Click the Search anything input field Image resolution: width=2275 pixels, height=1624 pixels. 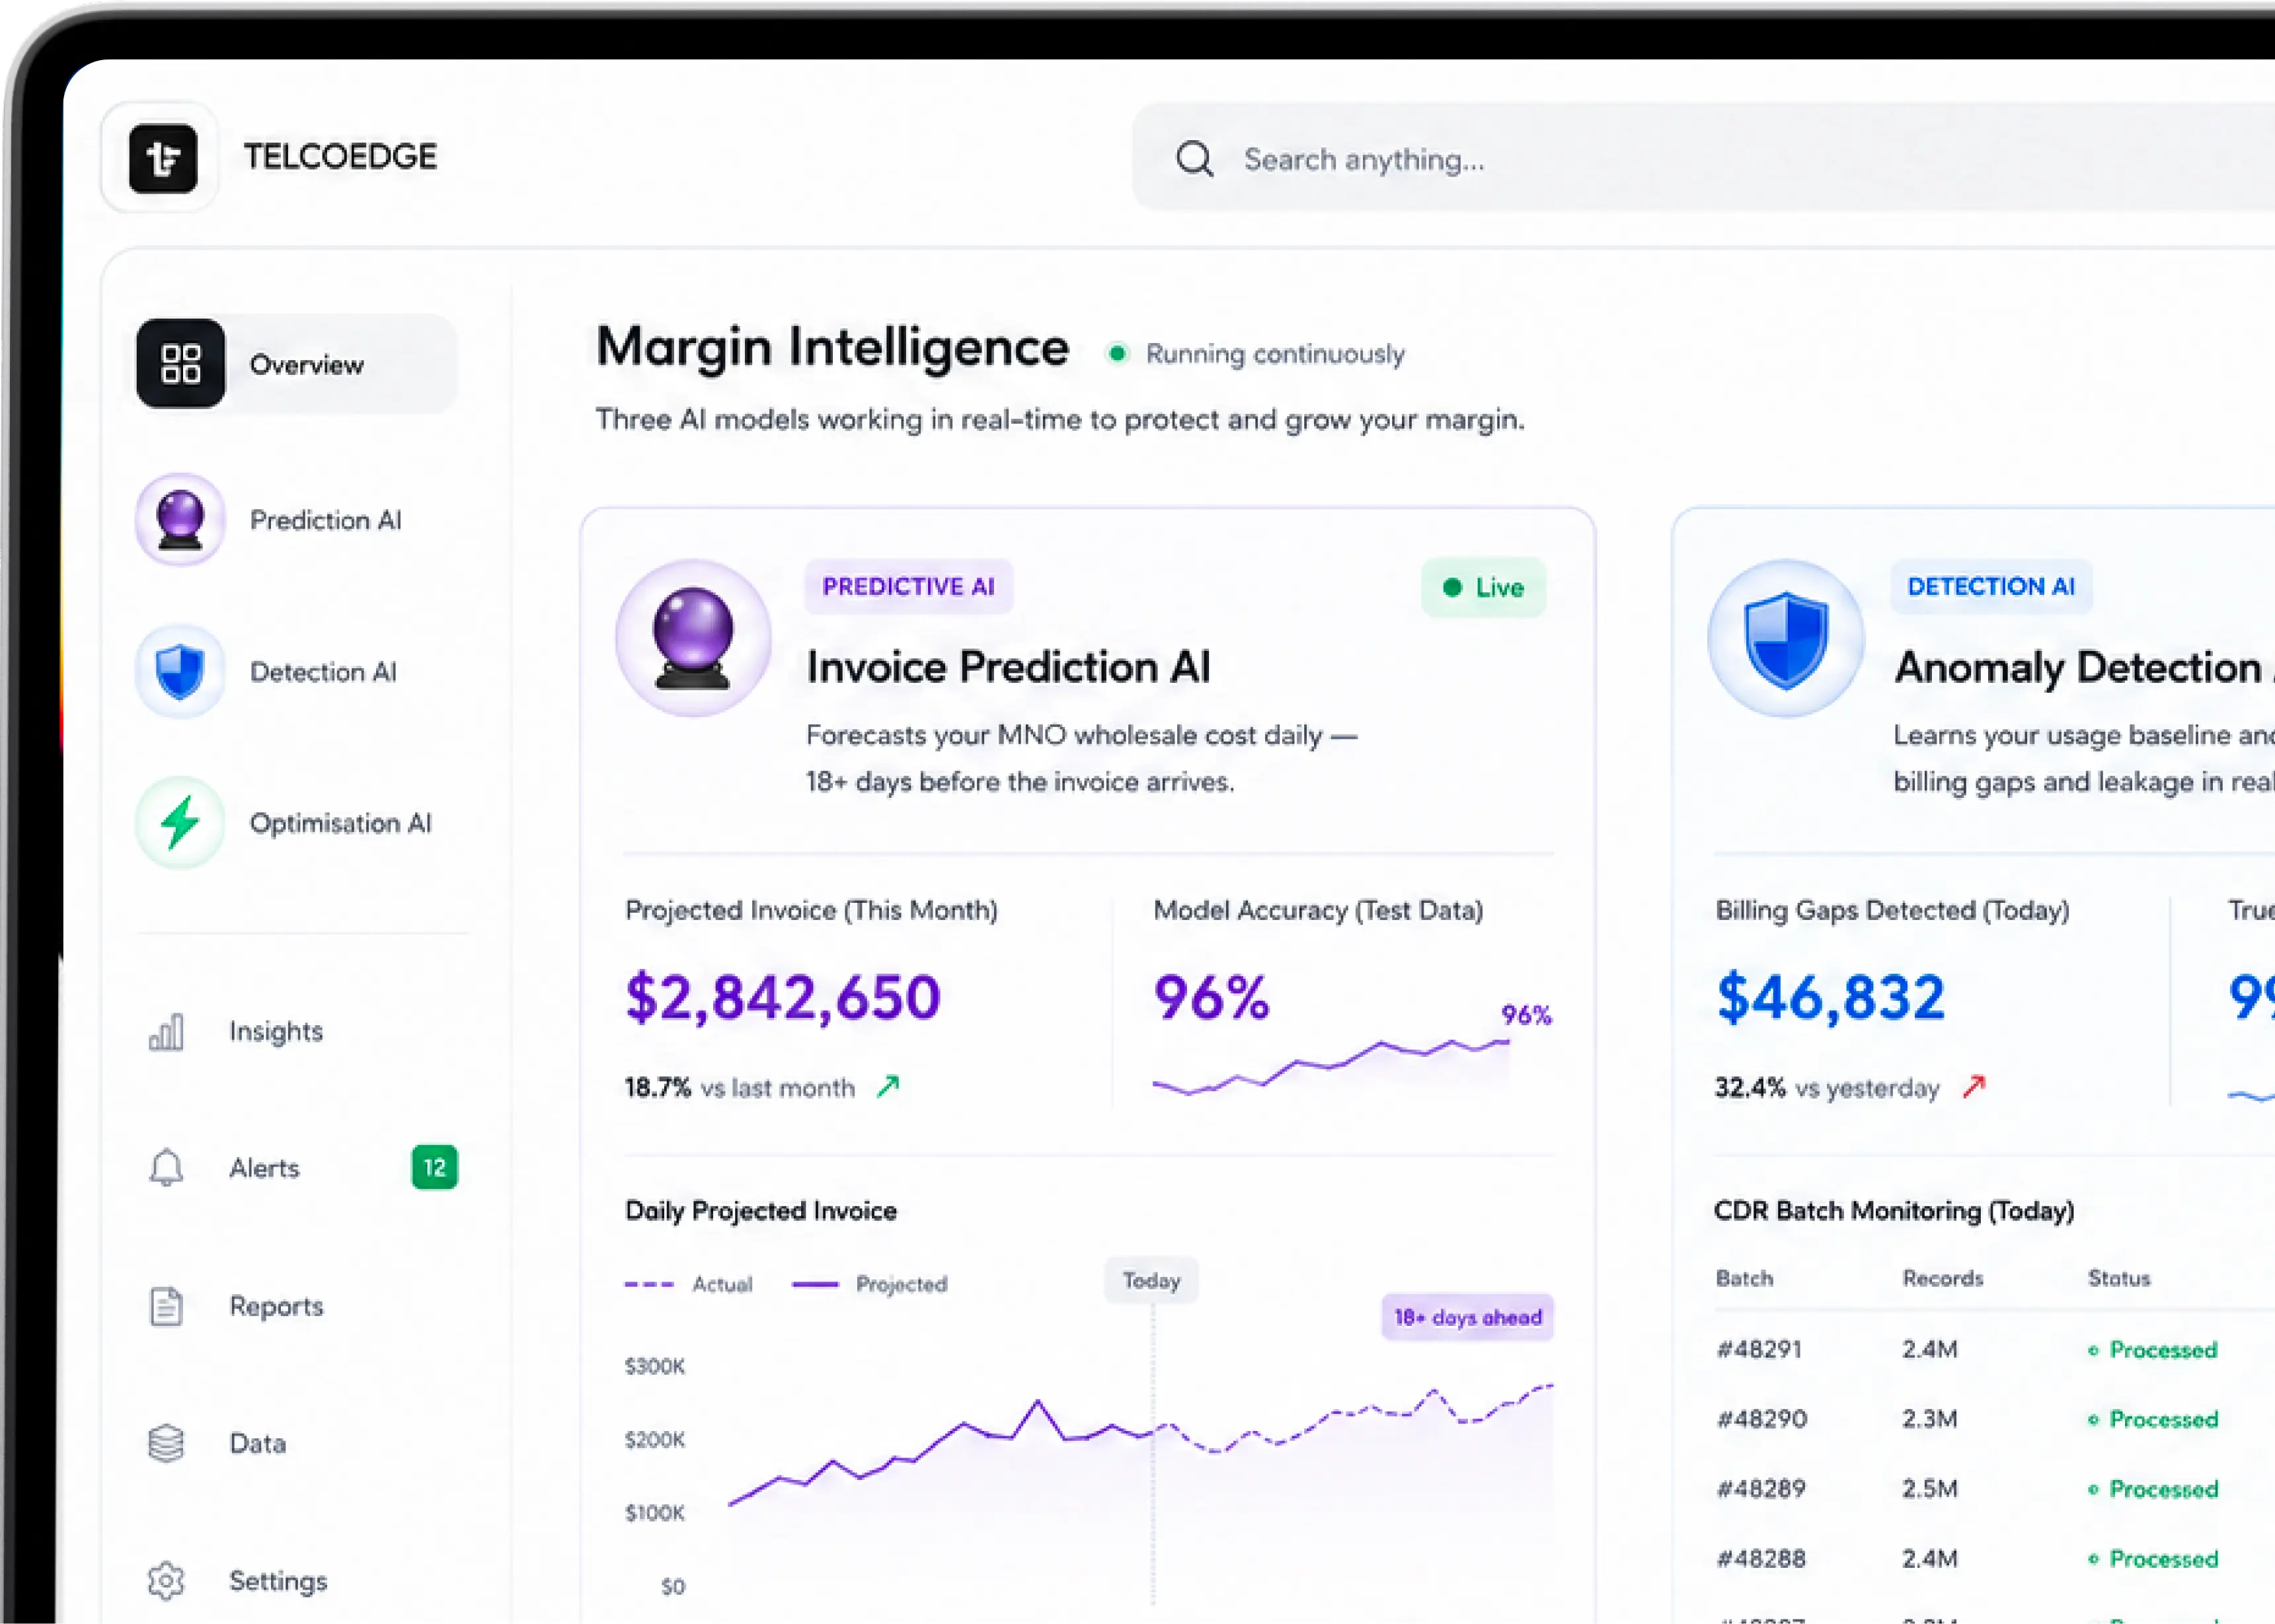coord(1703,158)
